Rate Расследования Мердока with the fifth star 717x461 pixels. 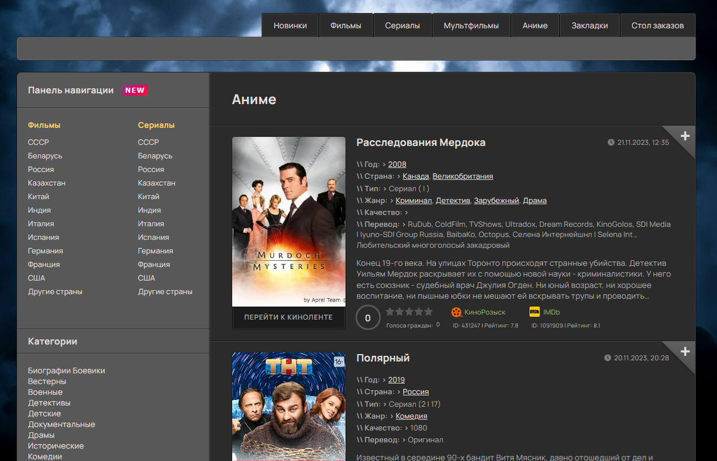(429, 312)
